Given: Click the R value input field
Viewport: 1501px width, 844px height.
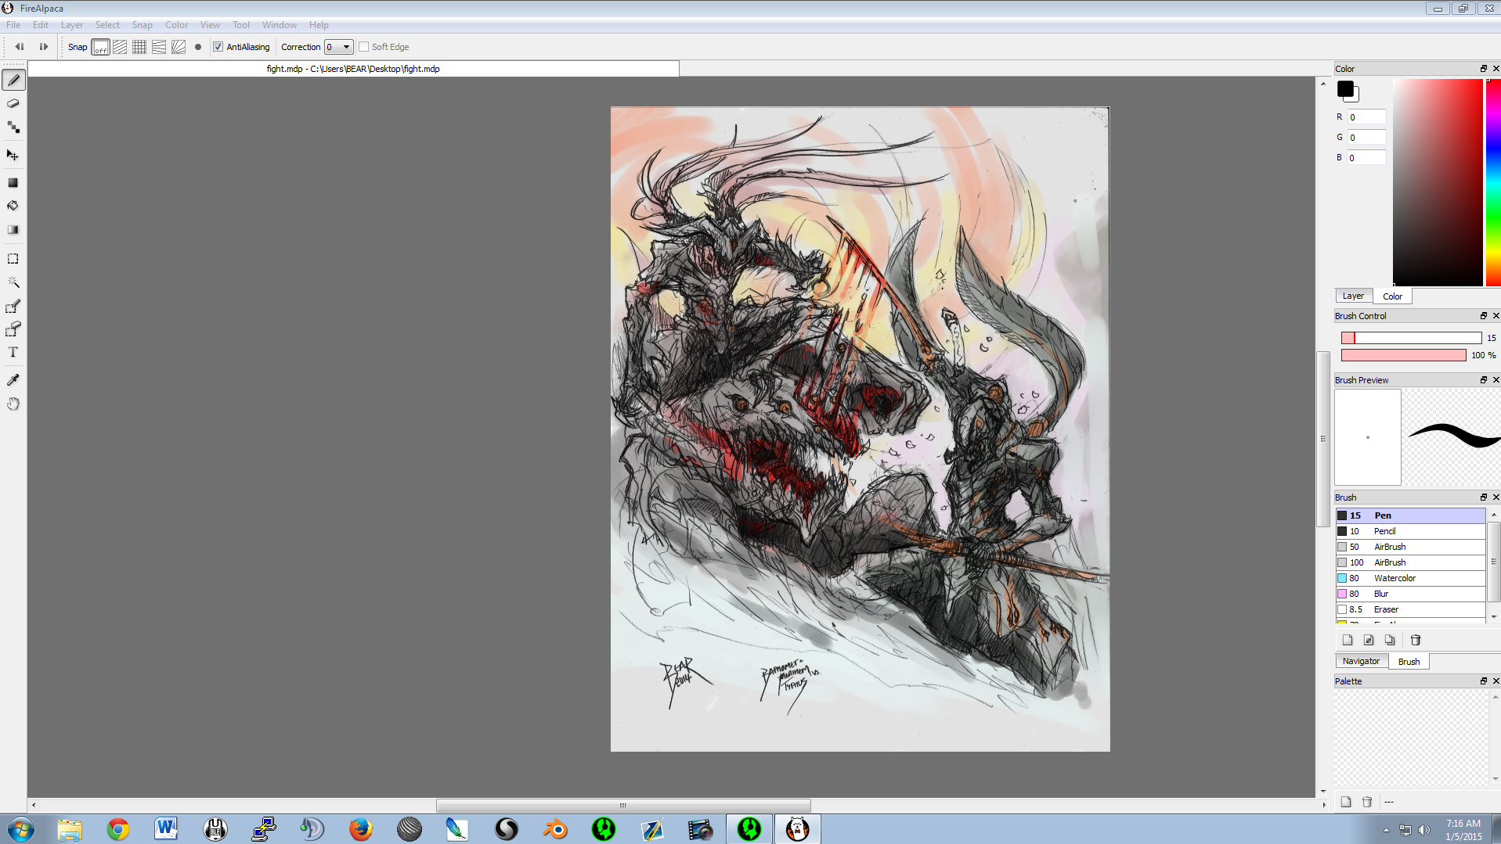Looking at the screenshot, I should coord(1366,117).
